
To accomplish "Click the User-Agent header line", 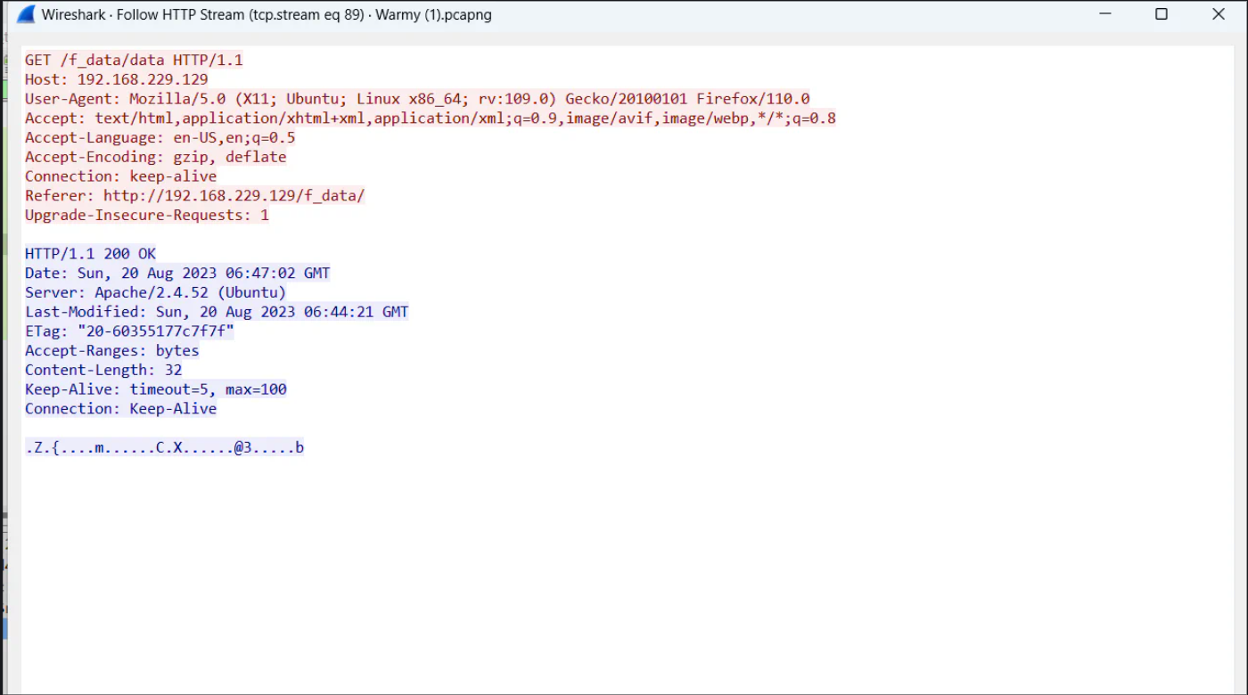I will (416, 99).
